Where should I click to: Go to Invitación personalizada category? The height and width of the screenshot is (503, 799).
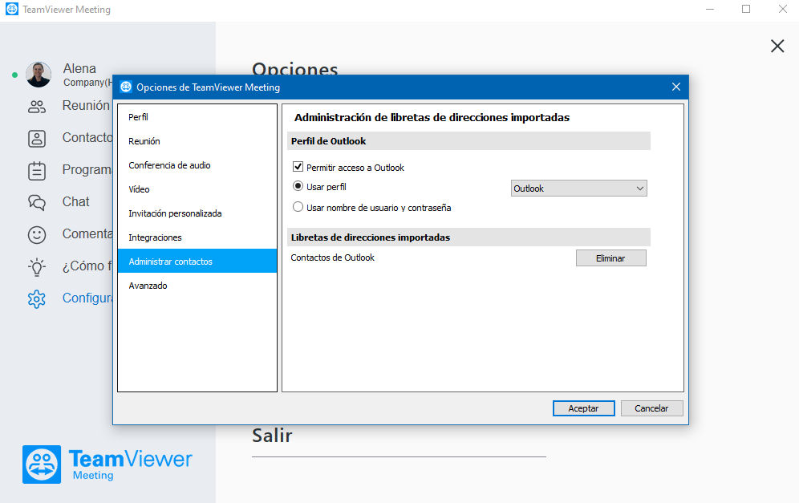tap(197, 213)
